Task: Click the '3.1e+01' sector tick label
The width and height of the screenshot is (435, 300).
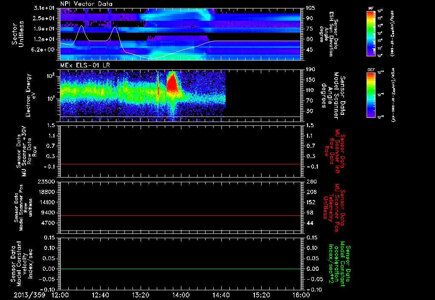Action: click(x=44, y=8)
